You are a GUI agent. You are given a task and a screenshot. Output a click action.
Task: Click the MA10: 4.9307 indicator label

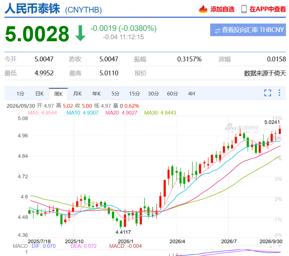(83, 113)
